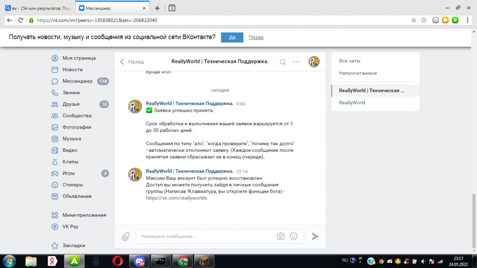Click the zoom indicator in address bar
Image resolution: width=477 pixels, height=268 pixels.
(x=414, y=20)
